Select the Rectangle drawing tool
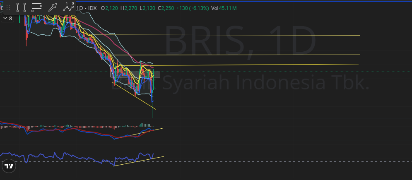 [x=21, y=7]
